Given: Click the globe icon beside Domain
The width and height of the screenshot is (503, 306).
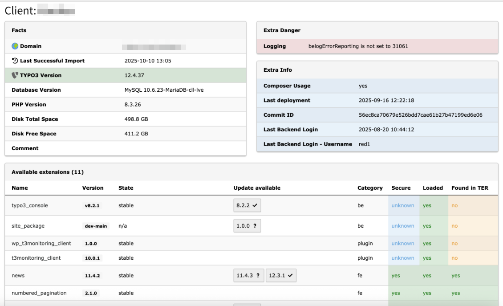Looking at the screenshot, I should click(15, 46).
